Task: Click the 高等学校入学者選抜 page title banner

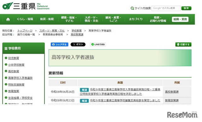Action: click(x=120, y=58)
